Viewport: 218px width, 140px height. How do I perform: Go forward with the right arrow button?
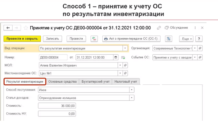[x=16, y=28]
